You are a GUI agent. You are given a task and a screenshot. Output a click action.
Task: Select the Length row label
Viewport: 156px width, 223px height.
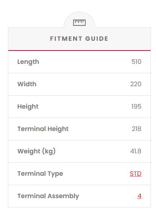pyautogui.click(x=28, y=62)
